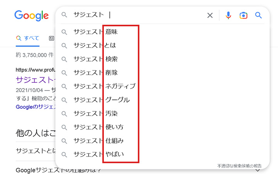Open the すべて results tab

[27, 38]
